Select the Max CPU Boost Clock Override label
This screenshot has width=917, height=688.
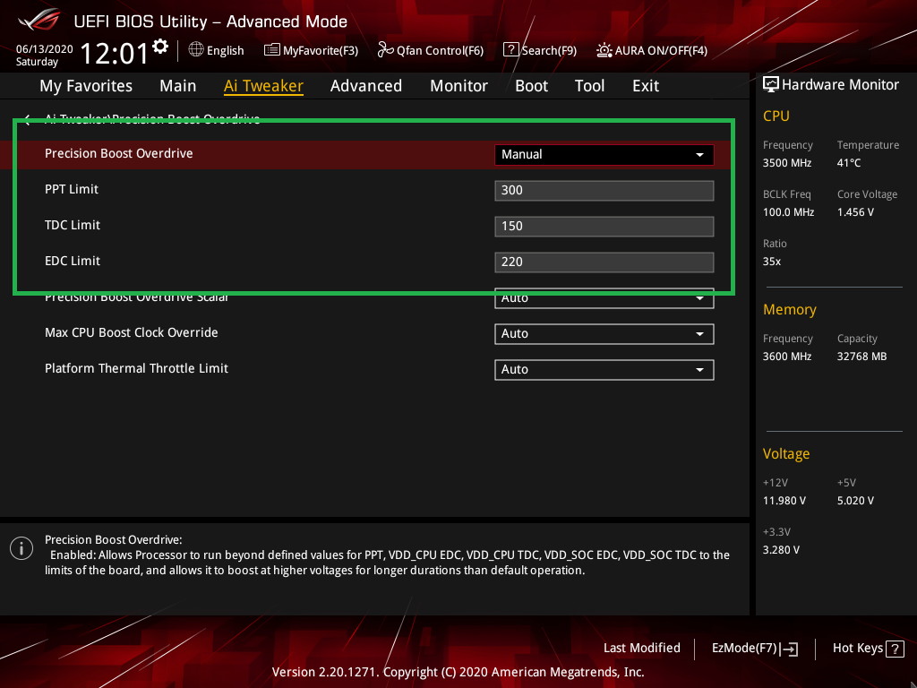[x=132, y=332]
